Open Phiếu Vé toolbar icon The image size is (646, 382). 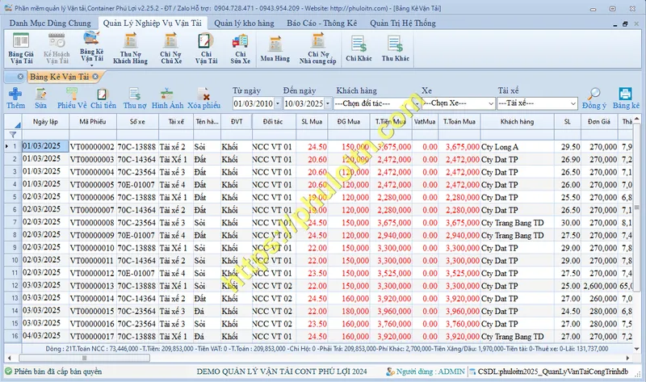point(72,98)
